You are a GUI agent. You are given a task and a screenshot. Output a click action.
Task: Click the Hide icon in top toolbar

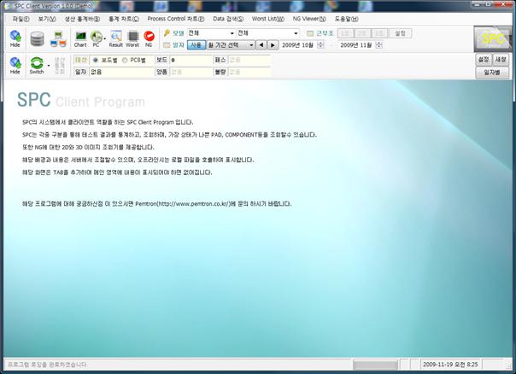pyautogui.click(x=15, y=38)
